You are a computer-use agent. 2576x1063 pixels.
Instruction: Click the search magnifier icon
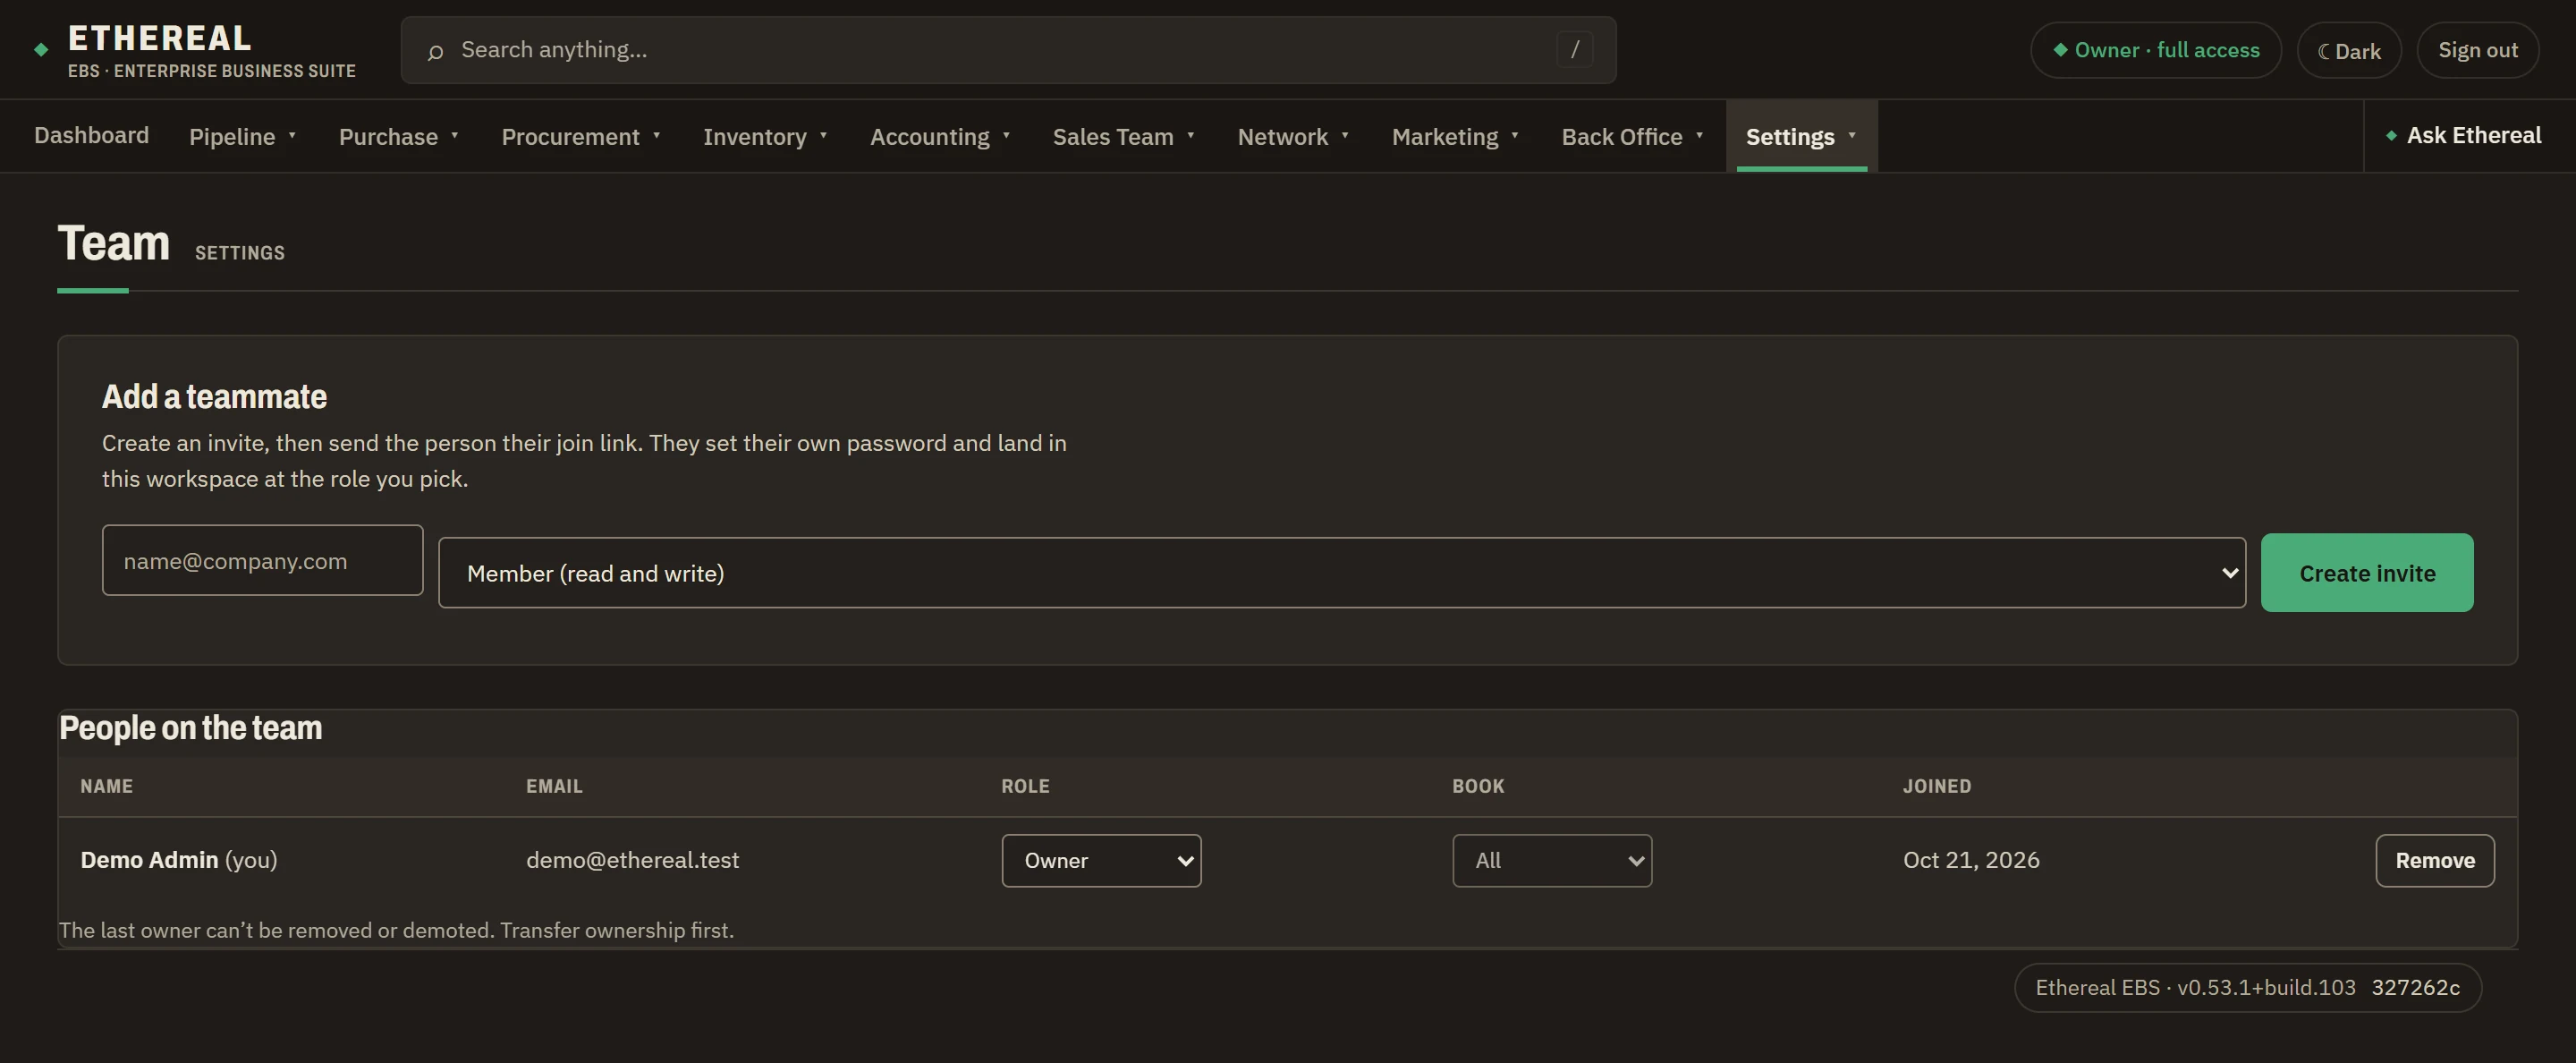435,51
